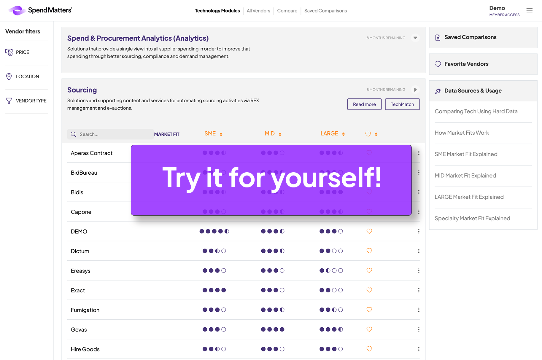Viewport: 542px width, 360px height.
Task: Open three-dot menu for Exact row
Action: pyautogui.click(x=419, y=290)
